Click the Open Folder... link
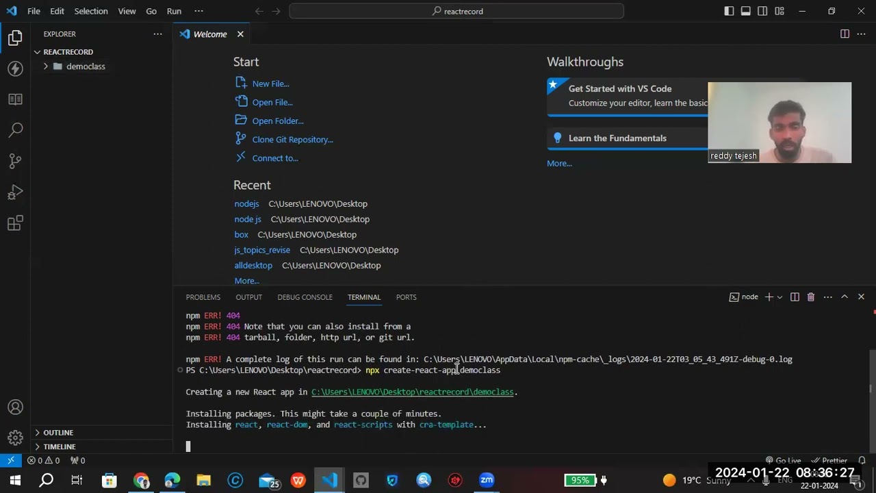Image resolution: width=876 pixels, height=493 pixels. [x=278, y=121]
